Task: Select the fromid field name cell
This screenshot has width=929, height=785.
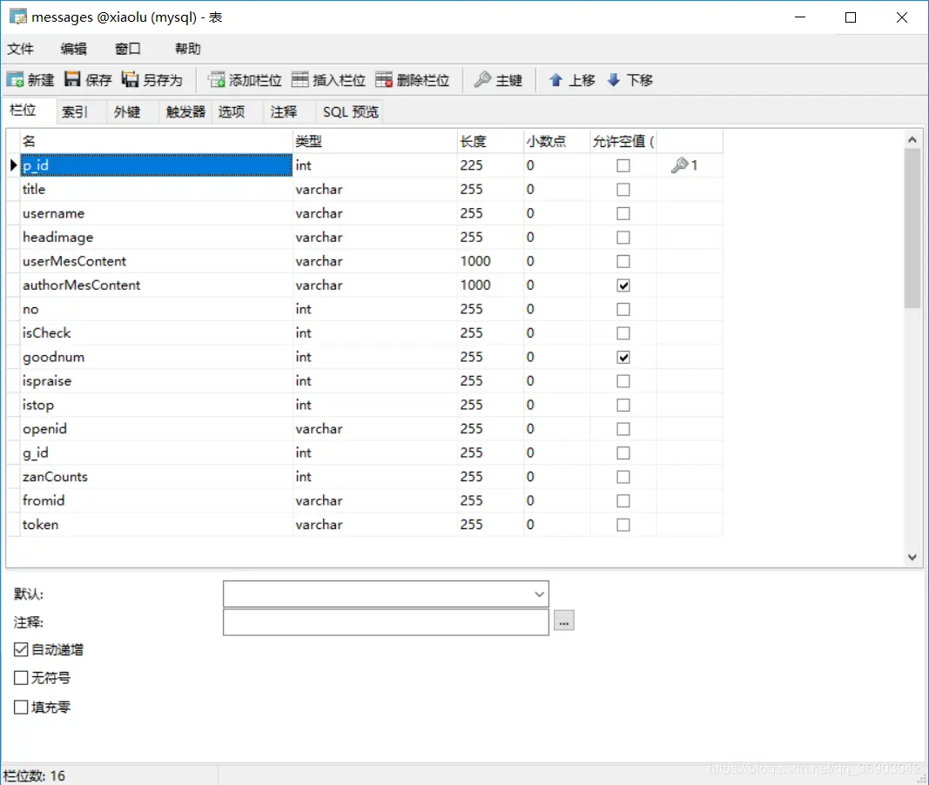Action: point(157,500)
